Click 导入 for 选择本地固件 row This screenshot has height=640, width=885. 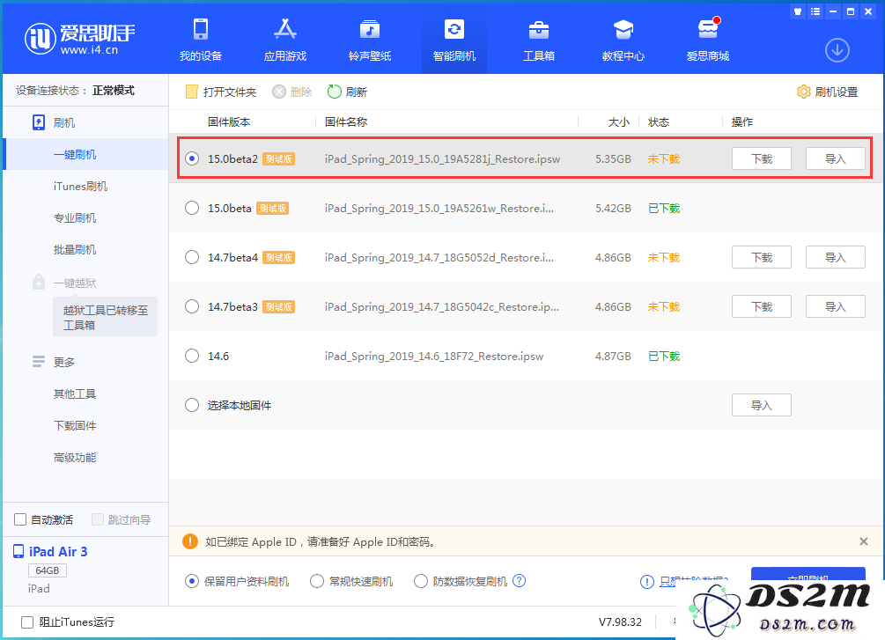762,405
